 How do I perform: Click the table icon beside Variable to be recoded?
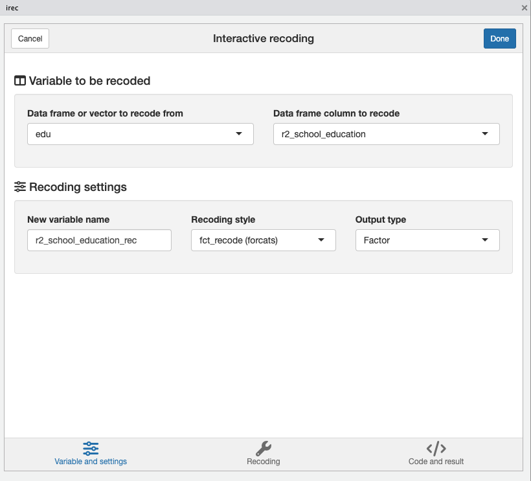19,80
